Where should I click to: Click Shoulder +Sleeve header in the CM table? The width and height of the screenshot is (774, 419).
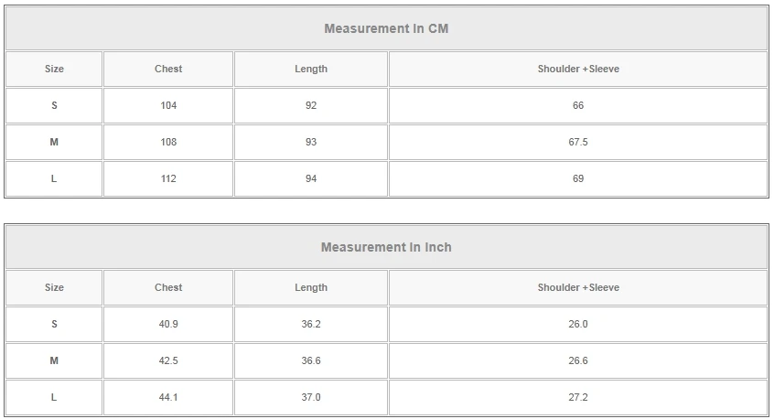coord(578,69)
